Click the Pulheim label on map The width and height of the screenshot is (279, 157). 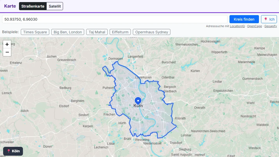(108, 88)
